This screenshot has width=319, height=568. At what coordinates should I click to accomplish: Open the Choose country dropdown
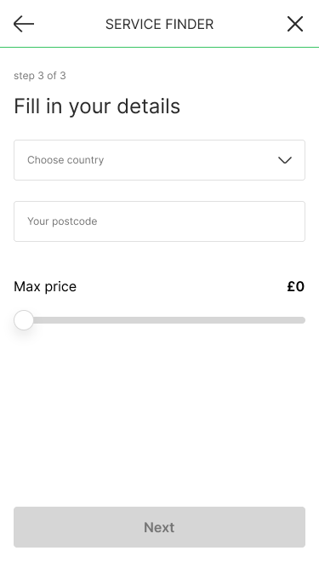click(x=160, y=160)
